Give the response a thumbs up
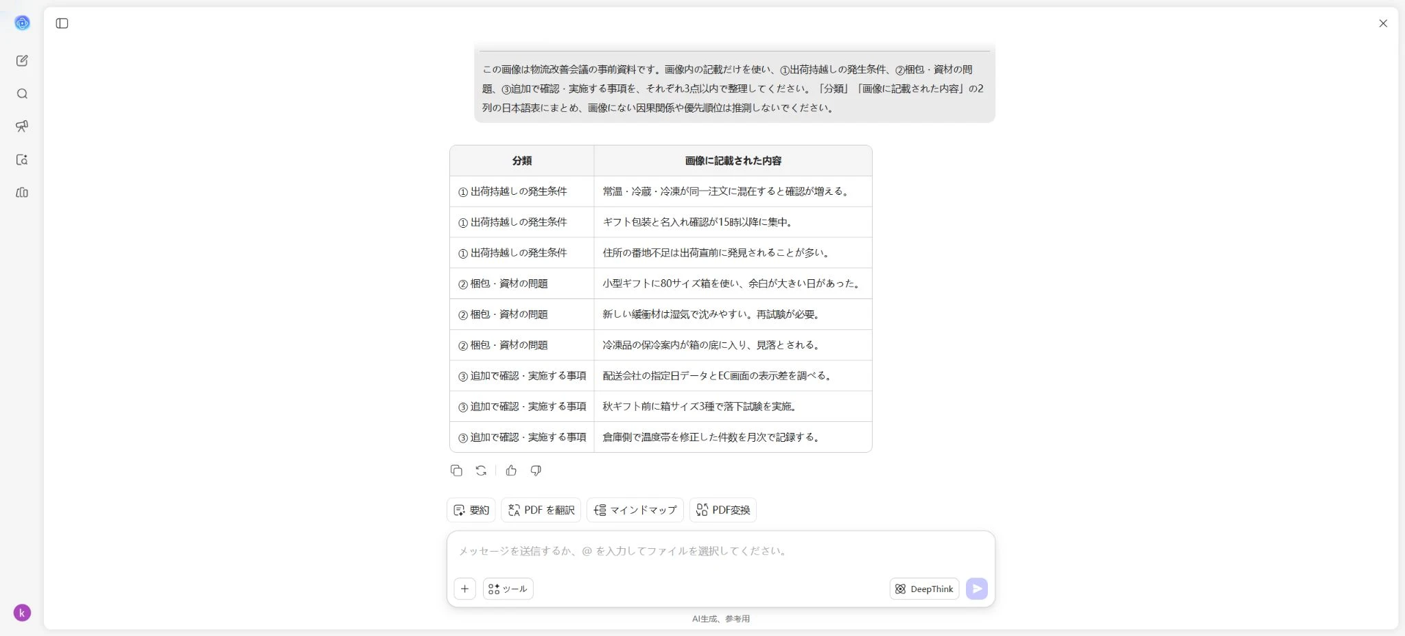Screen dimensions: 1405x636 [x=511, y=471]
